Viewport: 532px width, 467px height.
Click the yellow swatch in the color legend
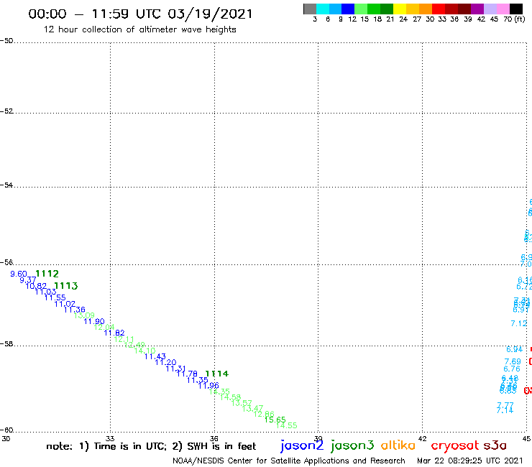tap(400, 9)
